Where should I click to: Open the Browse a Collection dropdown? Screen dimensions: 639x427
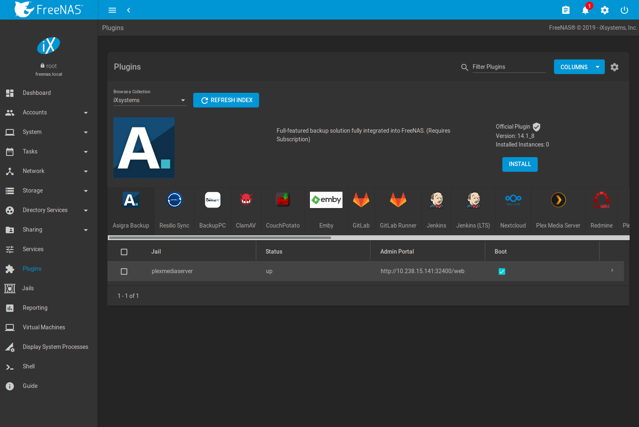pyautogui.click(x=150, y=100)
